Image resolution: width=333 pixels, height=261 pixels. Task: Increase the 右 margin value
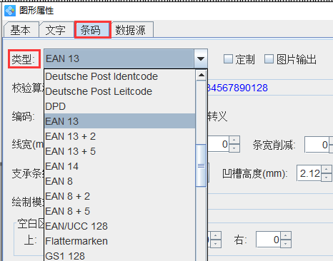(286, 235)
